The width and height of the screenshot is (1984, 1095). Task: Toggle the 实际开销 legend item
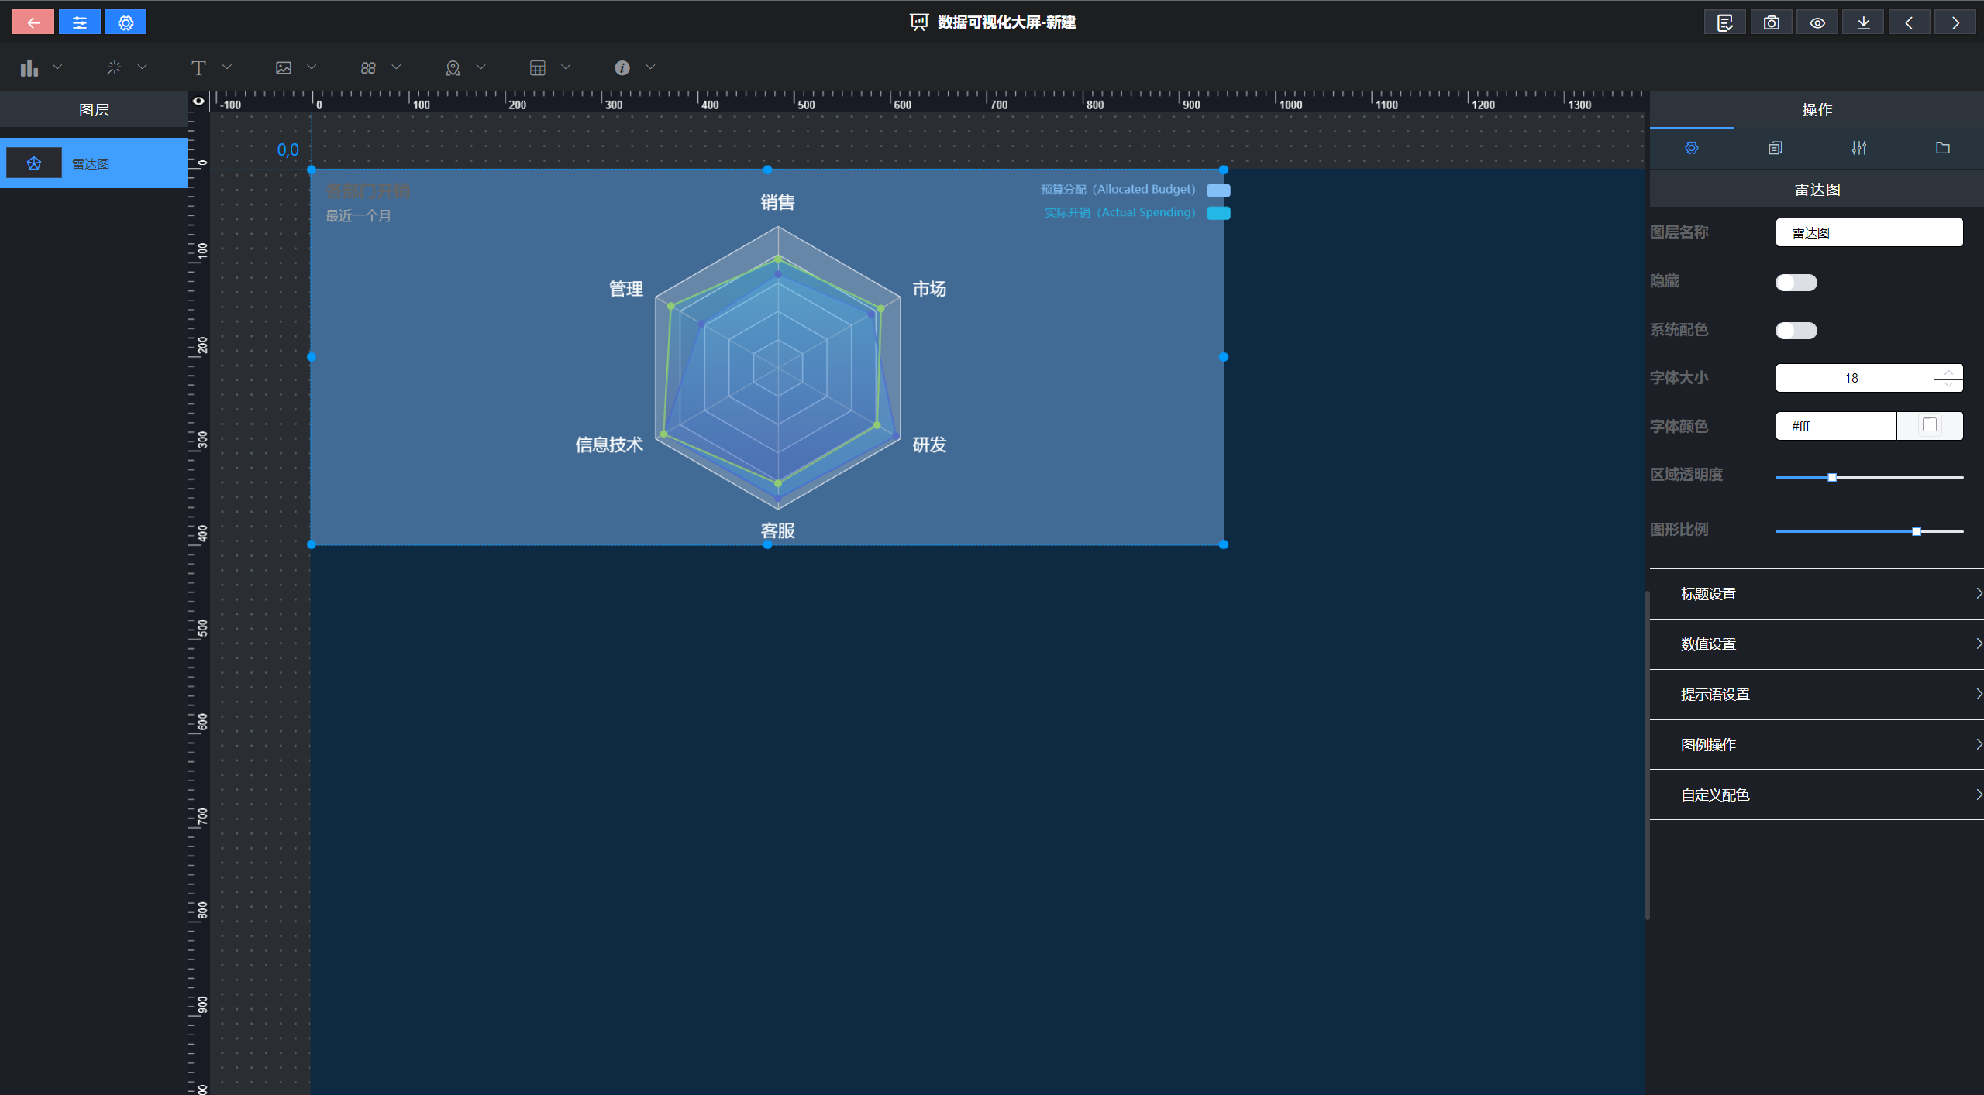tap(1137, 213)
